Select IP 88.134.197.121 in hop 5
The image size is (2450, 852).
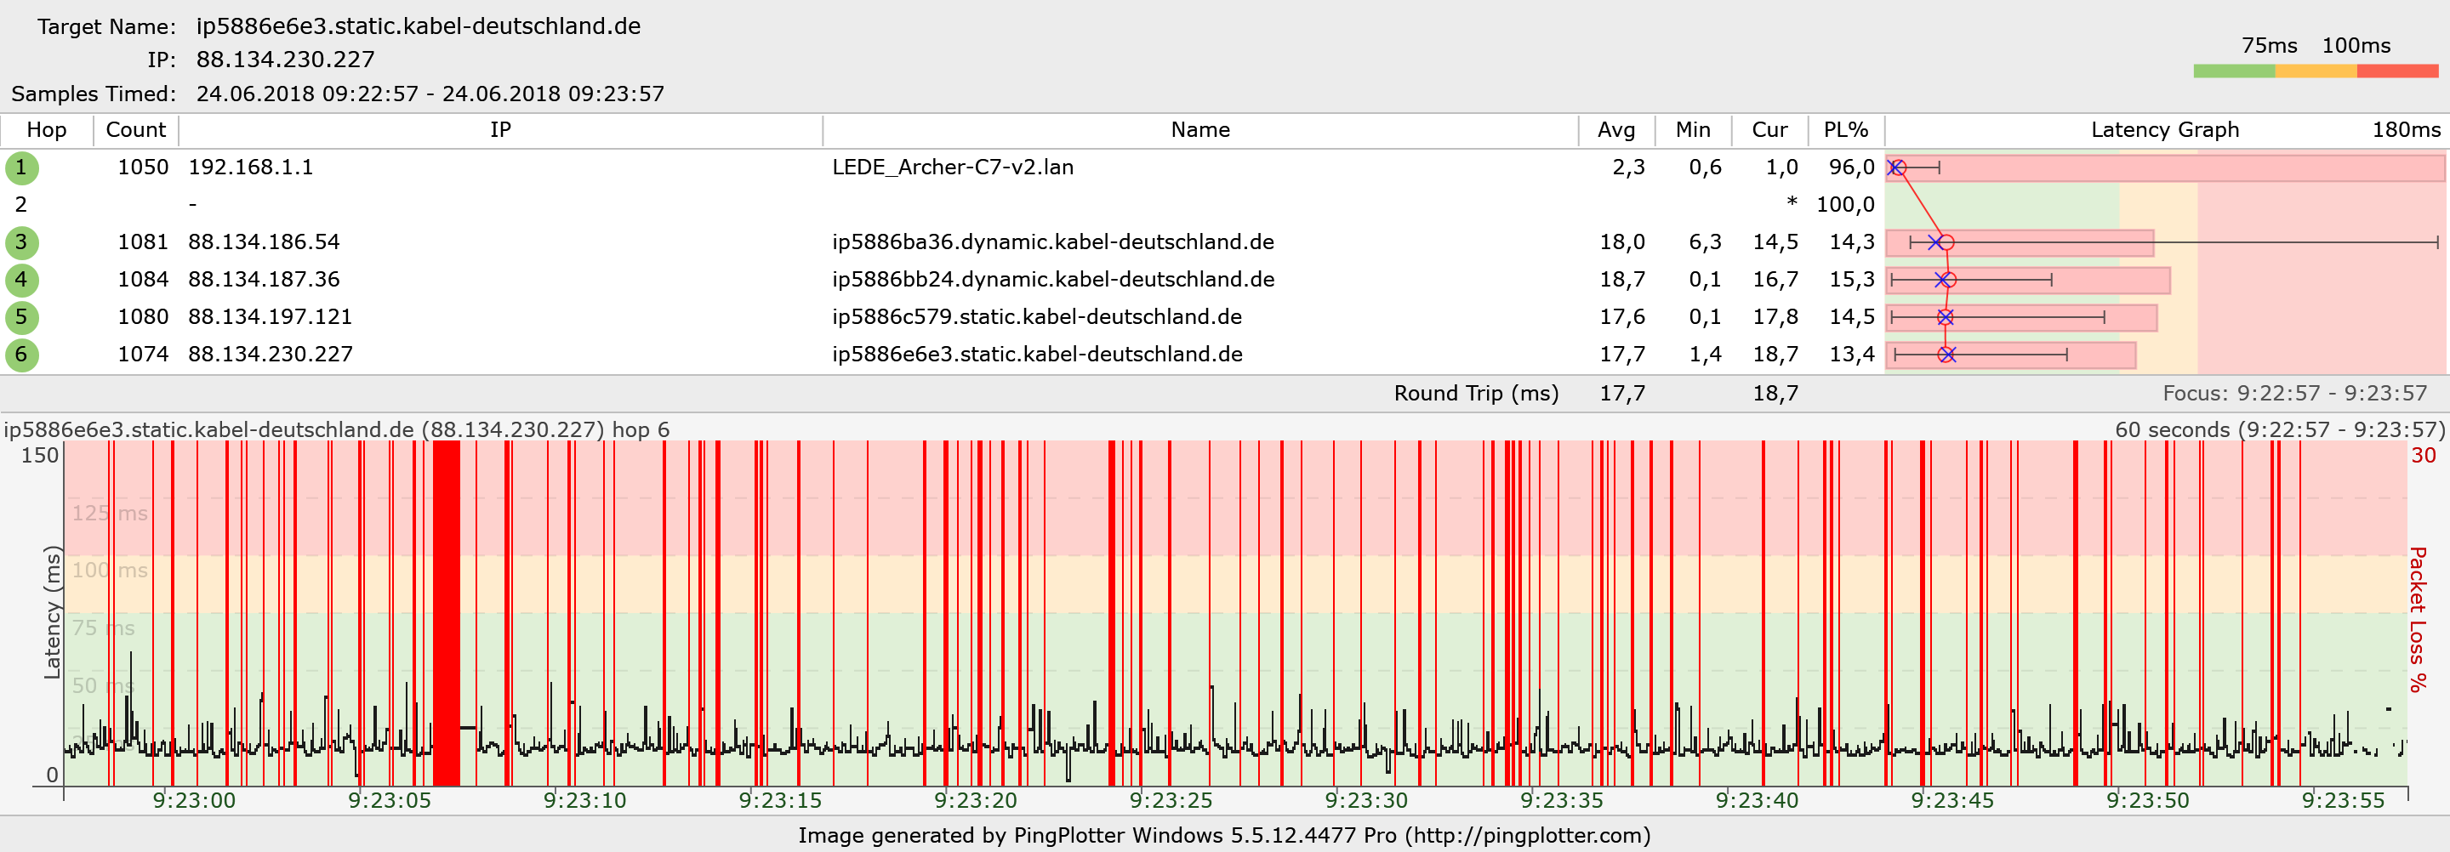click(x=271, y=316)
